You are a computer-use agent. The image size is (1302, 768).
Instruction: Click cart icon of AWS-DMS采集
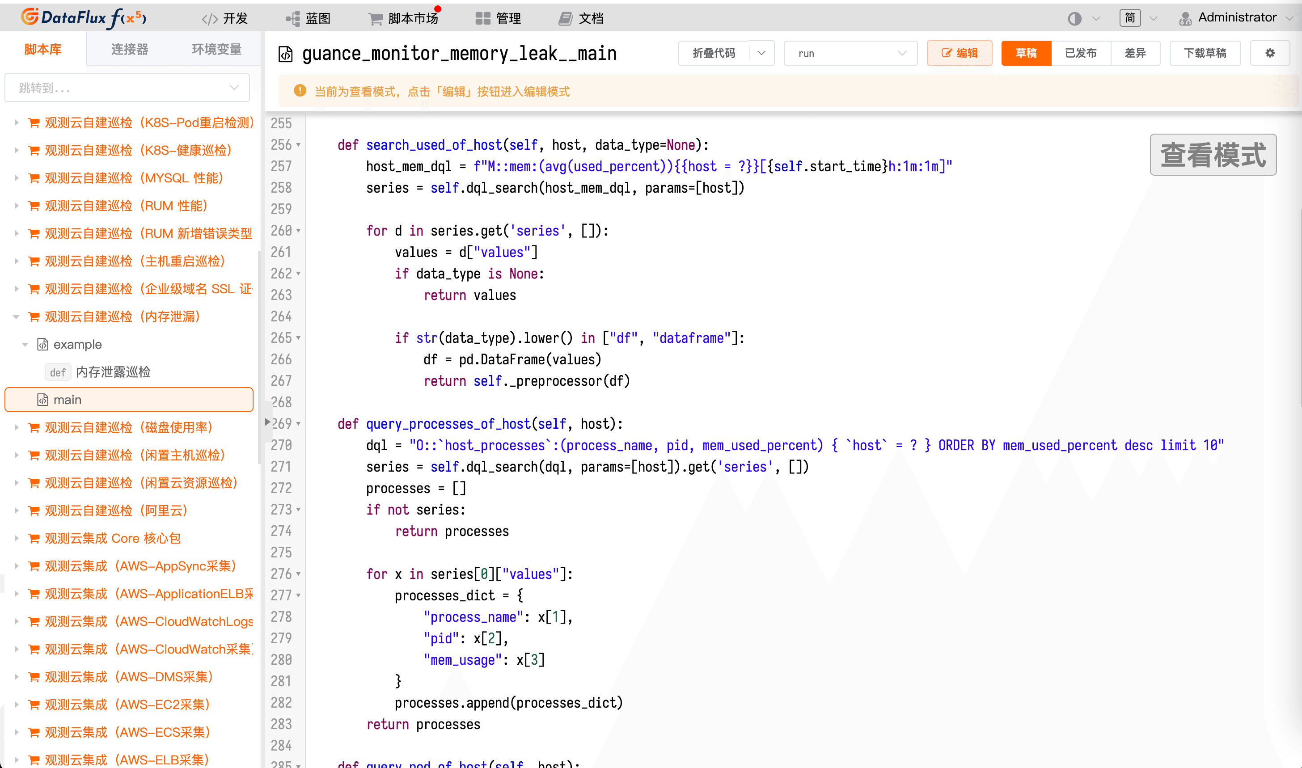[34, 677]
